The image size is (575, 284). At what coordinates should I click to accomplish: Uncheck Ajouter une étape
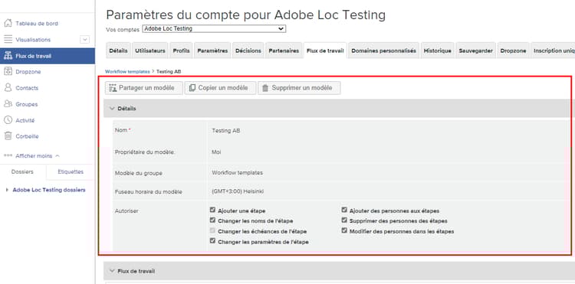pos(212,210)
